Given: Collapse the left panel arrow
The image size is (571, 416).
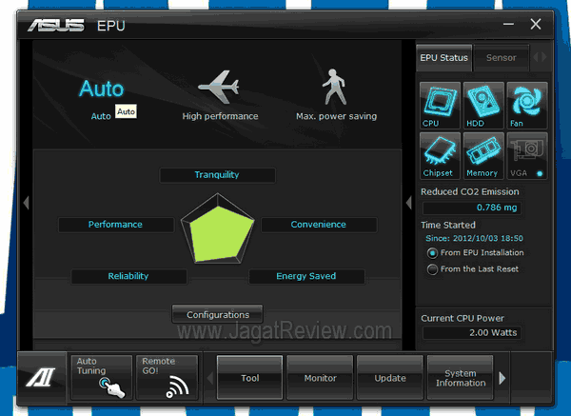Looking at the screenshot, I should 26,203.
